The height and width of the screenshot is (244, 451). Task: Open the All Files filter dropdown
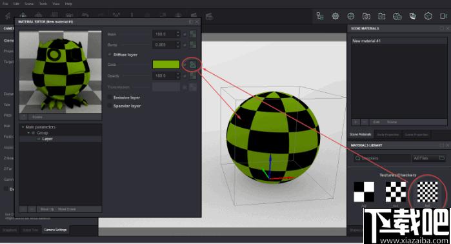point(428,158)
